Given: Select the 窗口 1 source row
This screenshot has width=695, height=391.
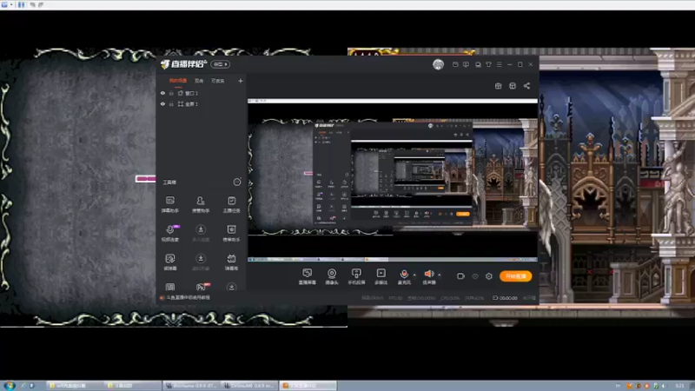Looking at the screenshot, I should tap(202, 93).
